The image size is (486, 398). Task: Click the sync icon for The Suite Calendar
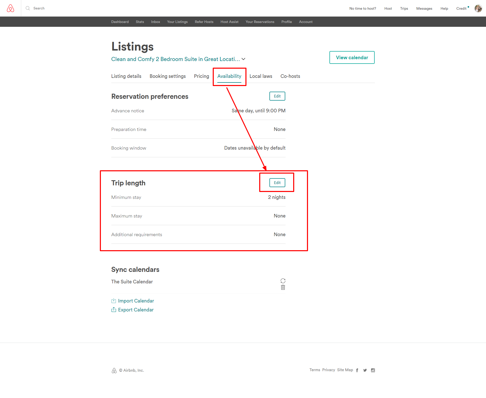point(283,281)
